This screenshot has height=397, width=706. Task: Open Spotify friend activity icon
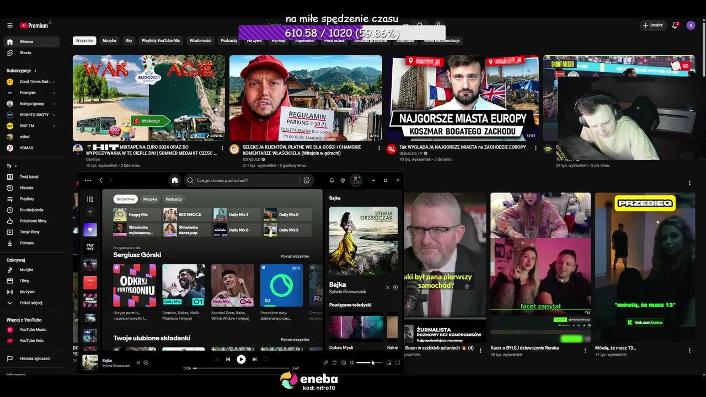(x=343, y=180)
